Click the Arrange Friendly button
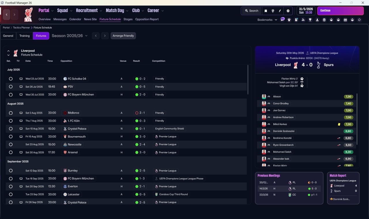Image resolution: width=369 pixels, height=219 pixels. tap(123, 36)
